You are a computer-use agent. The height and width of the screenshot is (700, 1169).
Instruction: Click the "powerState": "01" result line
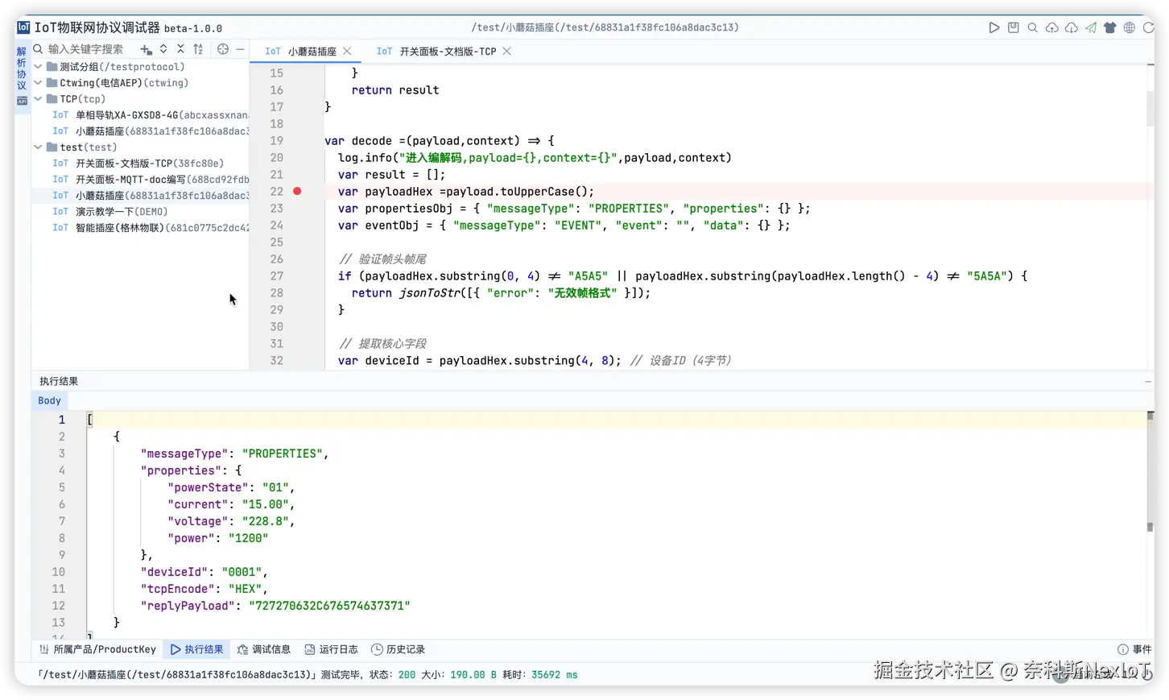(231, 487)
